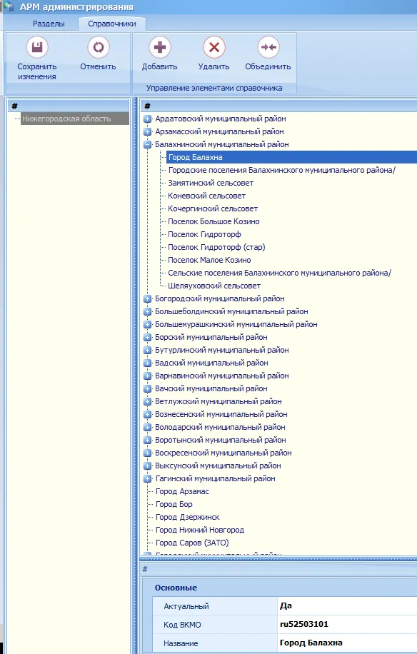417x654 pixels.
Task: Expand Ардатовский муниципальный район
Action: 147,119
